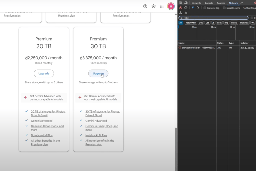Open the m=_b,_tp:469 initiator link
This screenshot has width=256, height=171.
coord(247,48)
